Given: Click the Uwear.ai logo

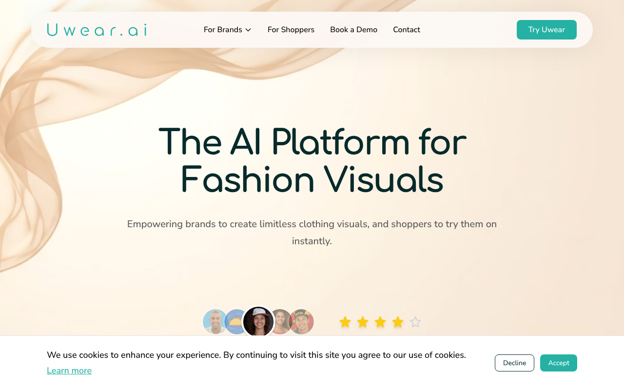Looking at the screenshot, I should click(x=97, y=30).
